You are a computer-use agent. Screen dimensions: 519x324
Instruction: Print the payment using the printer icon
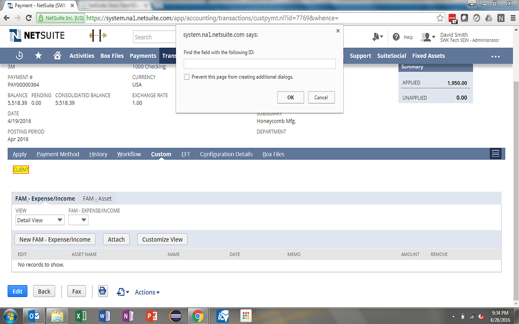[x=103, y=291]
